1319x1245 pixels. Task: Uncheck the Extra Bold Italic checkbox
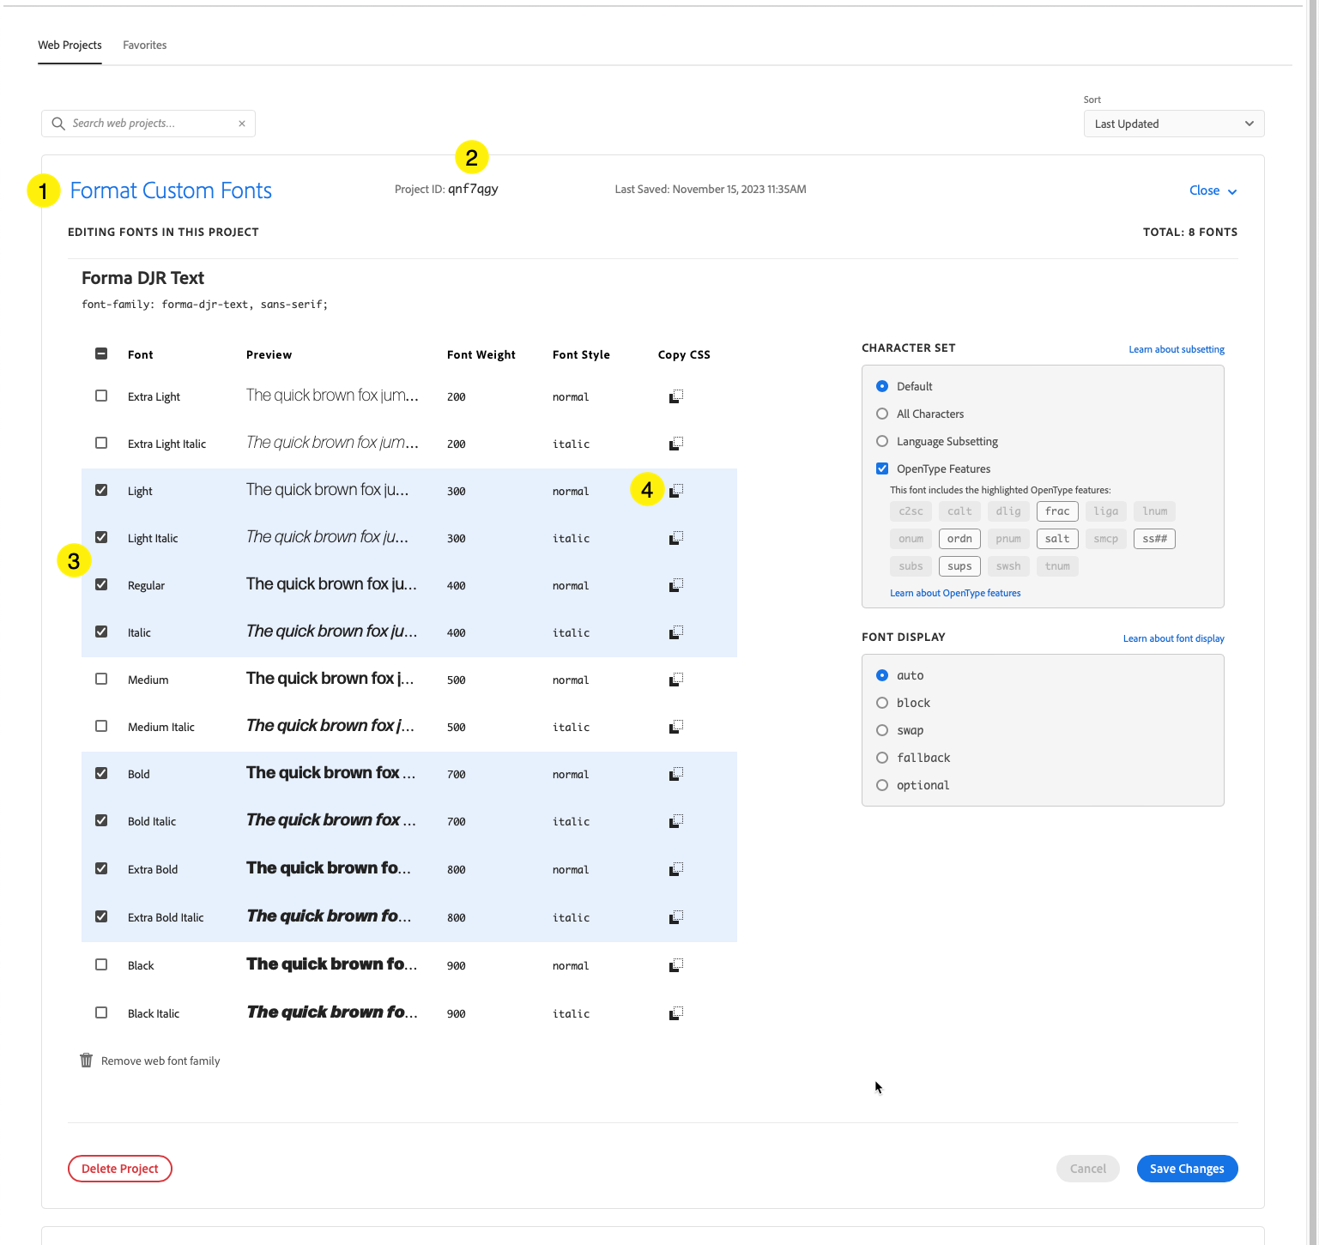point(101,916)
